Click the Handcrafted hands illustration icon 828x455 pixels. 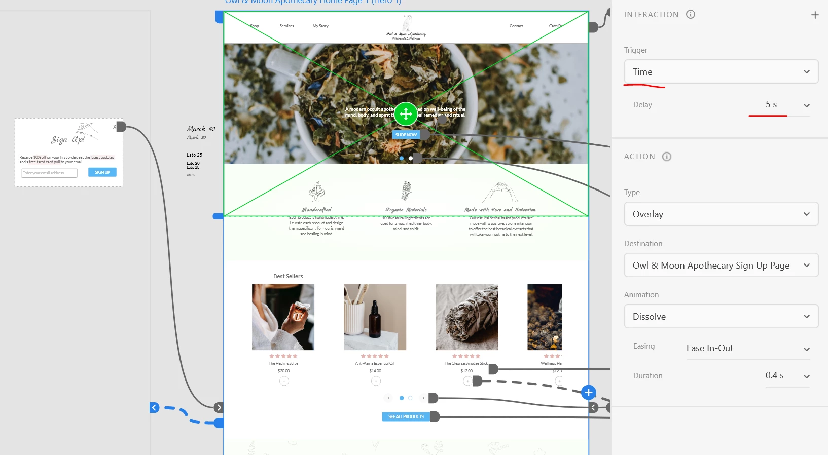coord(317,193)
